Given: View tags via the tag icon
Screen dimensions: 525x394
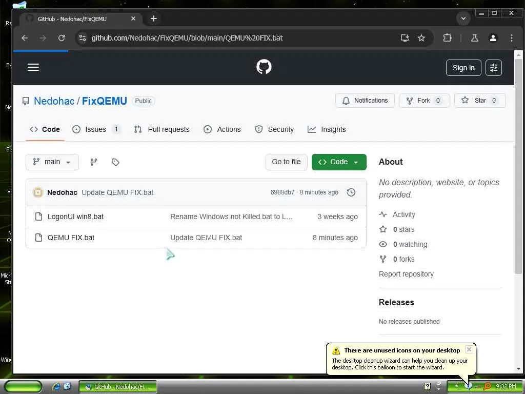Looking at the screenshot, I should tap(115, 162).
